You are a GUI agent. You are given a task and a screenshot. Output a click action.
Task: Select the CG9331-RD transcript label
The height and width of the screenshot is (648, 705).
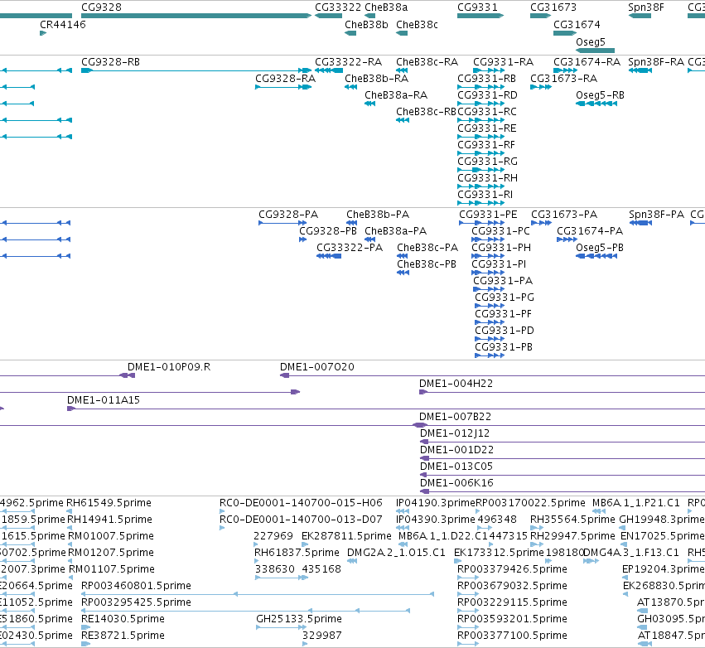pos(487,95)
